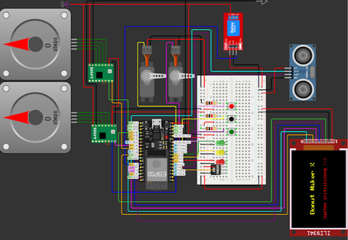Select the top stepper motor
Image resolution: width=348 pixels, height=240 pixels.
click(35, 44)
